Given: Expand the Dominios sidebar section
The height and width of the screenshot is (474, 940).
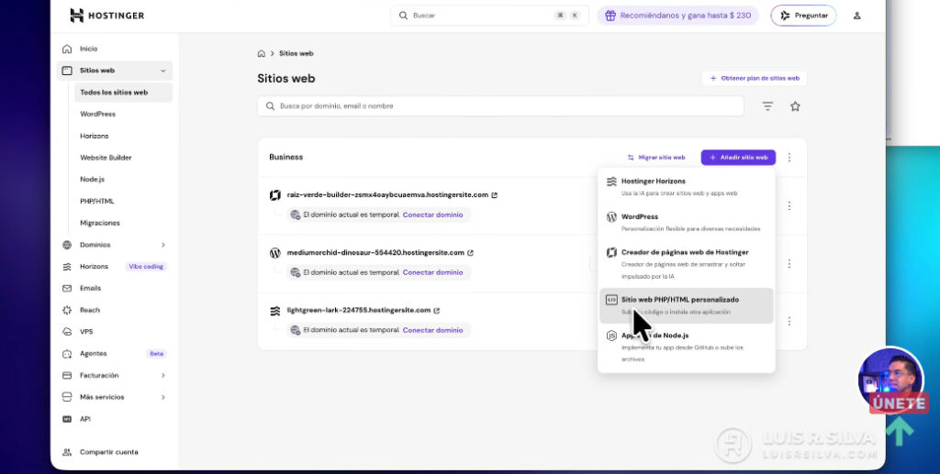Looking at the screenshot, I should (x=163, y=245).
